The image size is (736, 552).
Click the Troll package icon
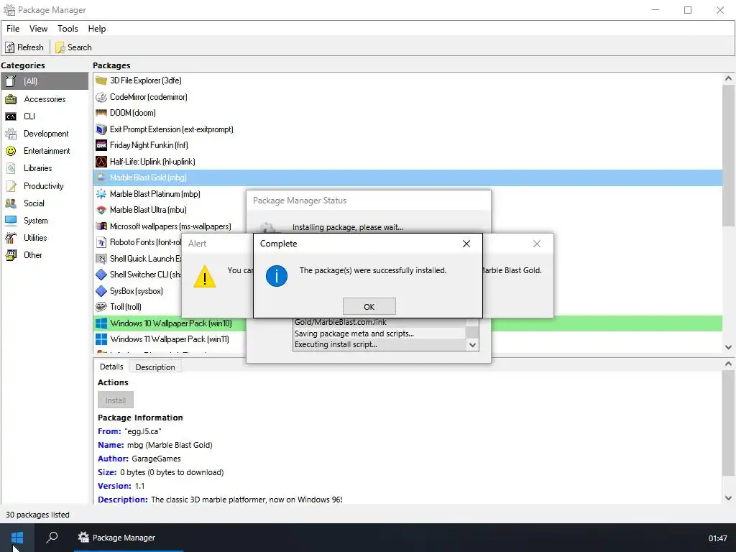(101, 307)
